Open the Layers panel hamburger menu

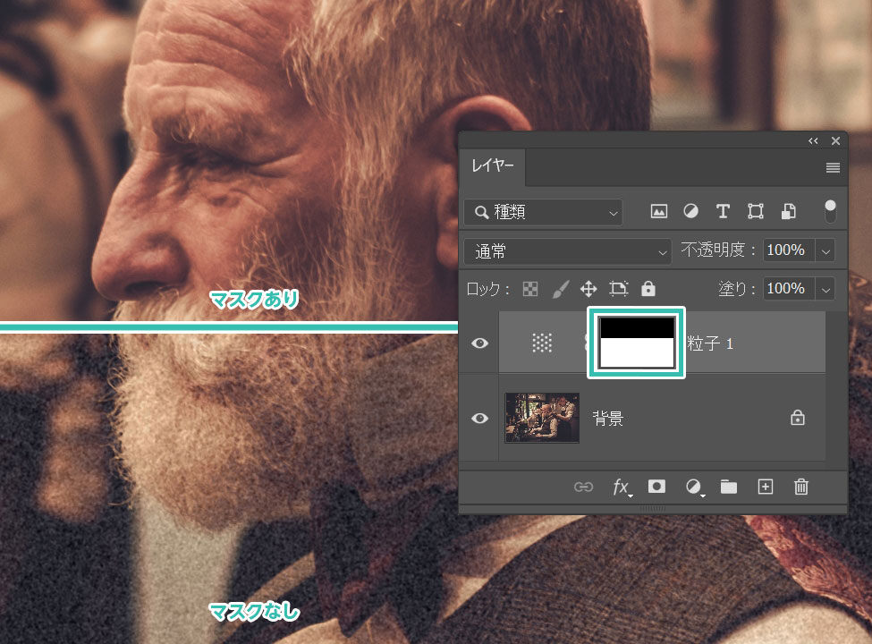point(833,168)
